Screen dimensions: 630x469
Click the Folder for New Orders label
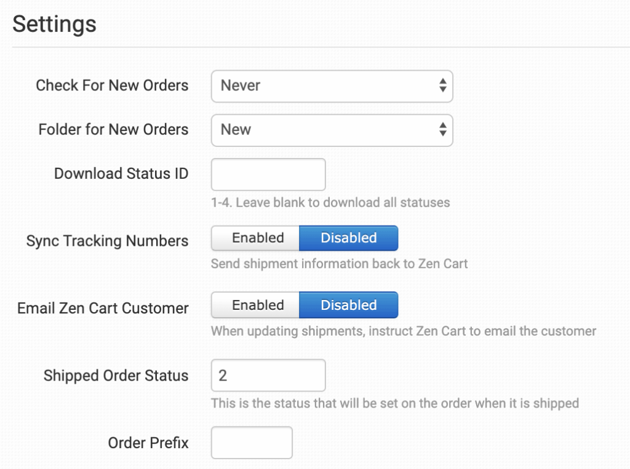pos(113,130)
